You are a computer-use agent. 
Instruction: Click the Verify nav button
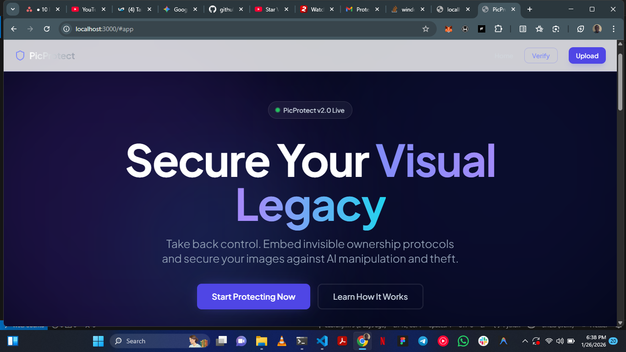(x=541, y=55)
